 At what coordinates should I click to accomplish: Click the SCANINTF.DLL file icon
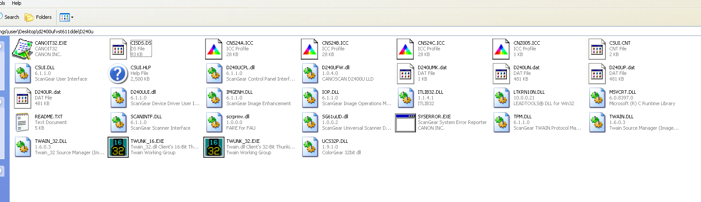pyautogui.click(x=118, y=123)
